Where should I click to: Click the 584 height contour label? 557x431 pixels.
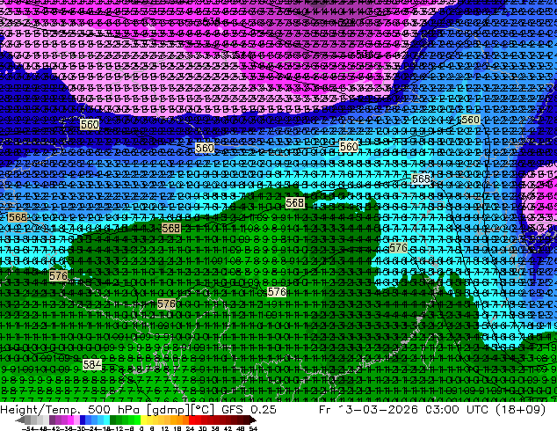pyautogui.click(x=92, y=364)
